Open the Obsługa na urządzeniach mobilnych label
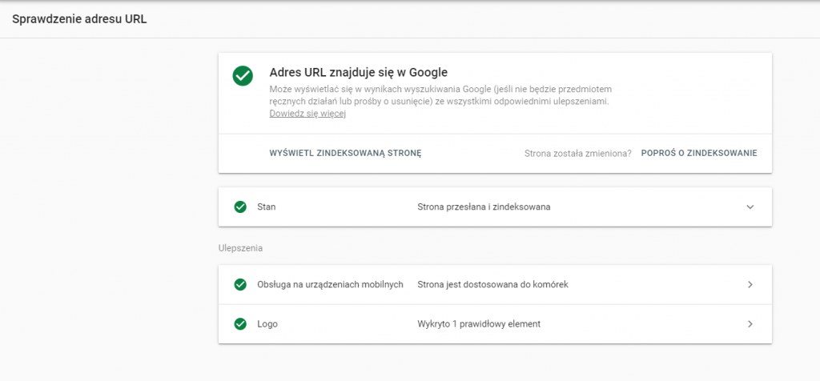820x381 pixels. pos(330,284)
